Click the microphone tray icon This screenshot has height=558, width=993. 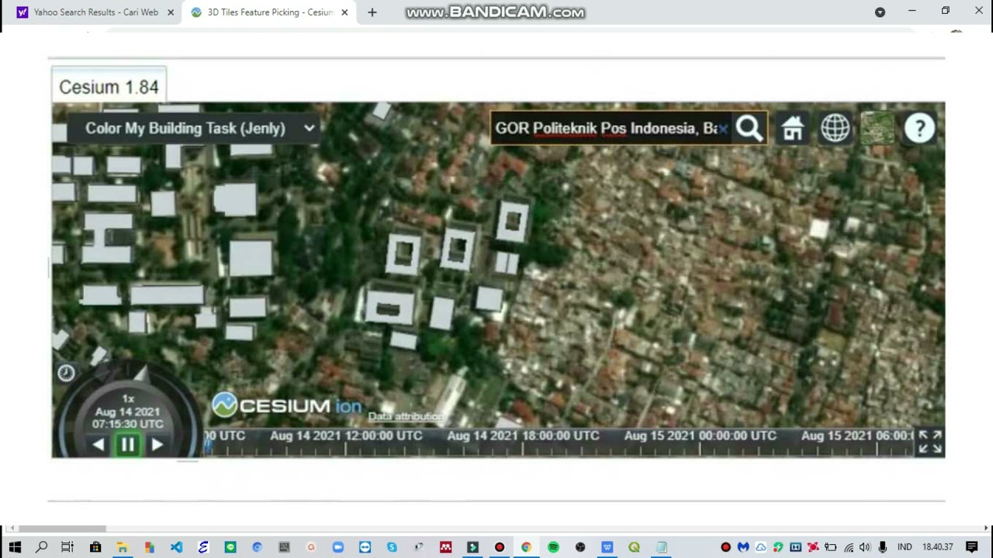tap(883, 547)
